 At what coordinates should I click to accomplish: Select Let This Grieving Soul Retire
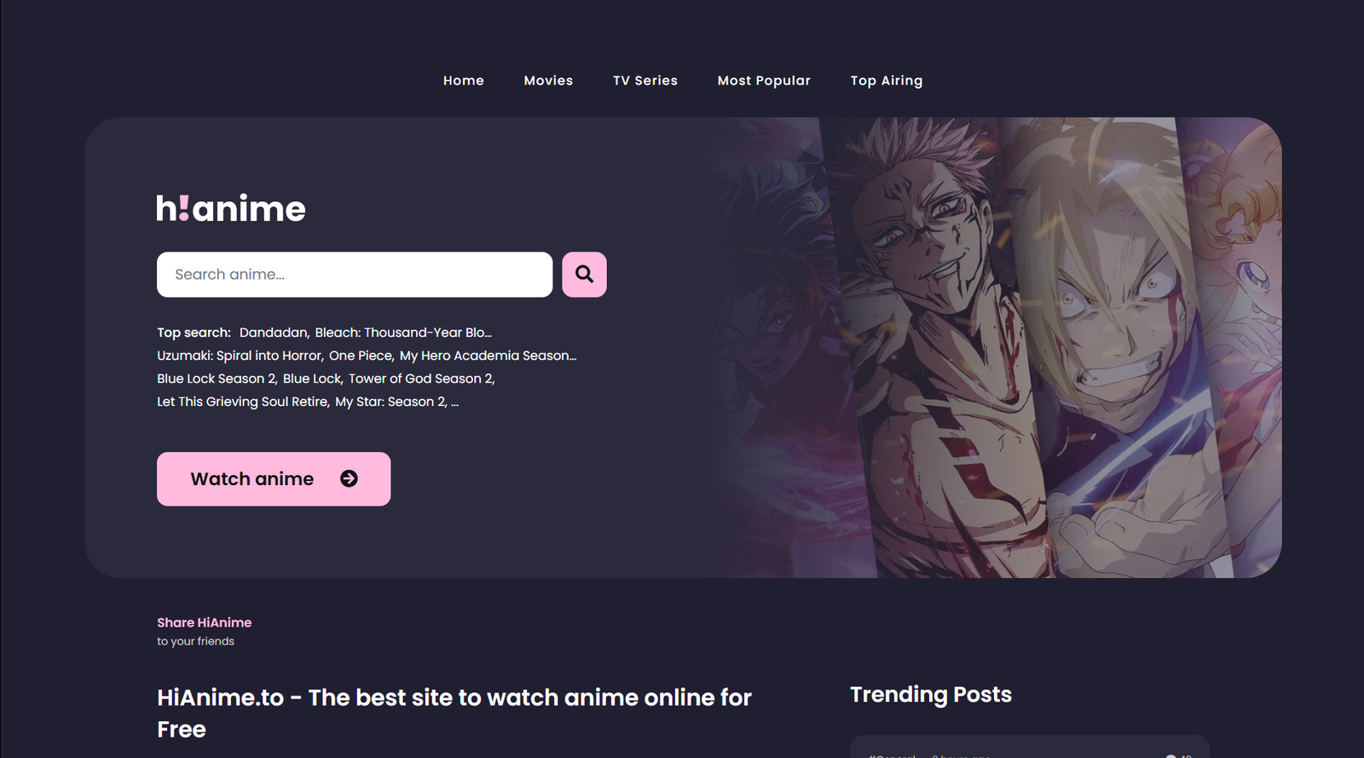pyautogui.click(x=243, y=402)
